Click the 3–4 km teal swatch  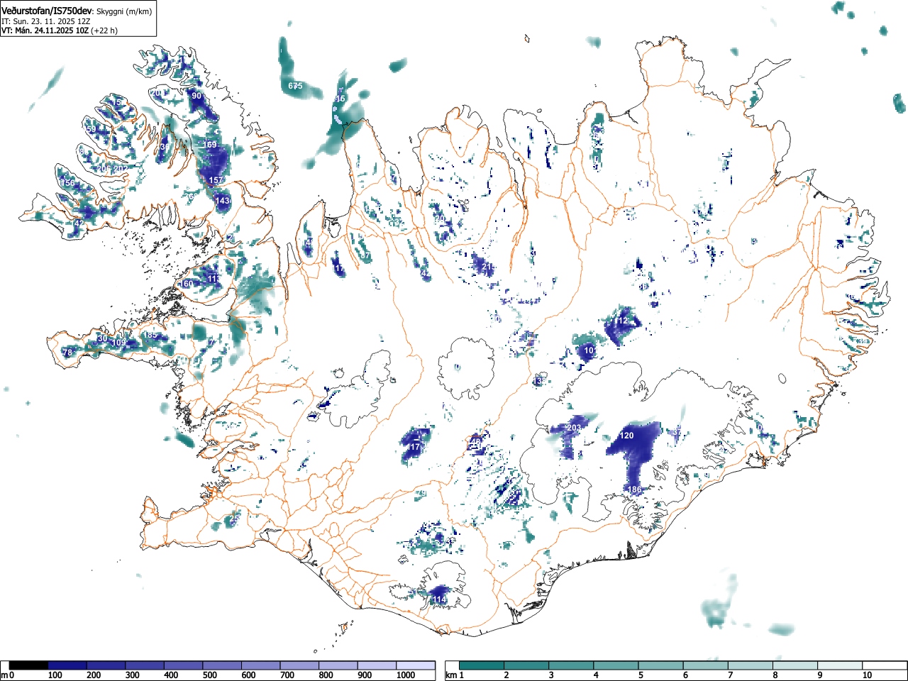[572, 665]
